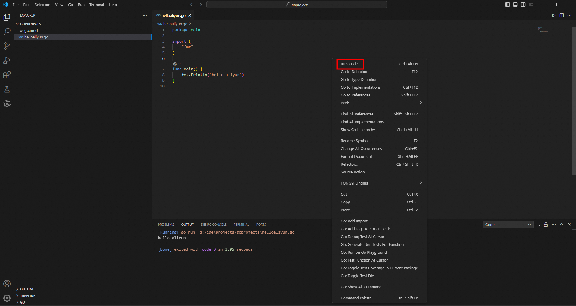Open go.mod in the Explorer
Image resolution: width=576 pixels, height=306 pixels.
83,30
